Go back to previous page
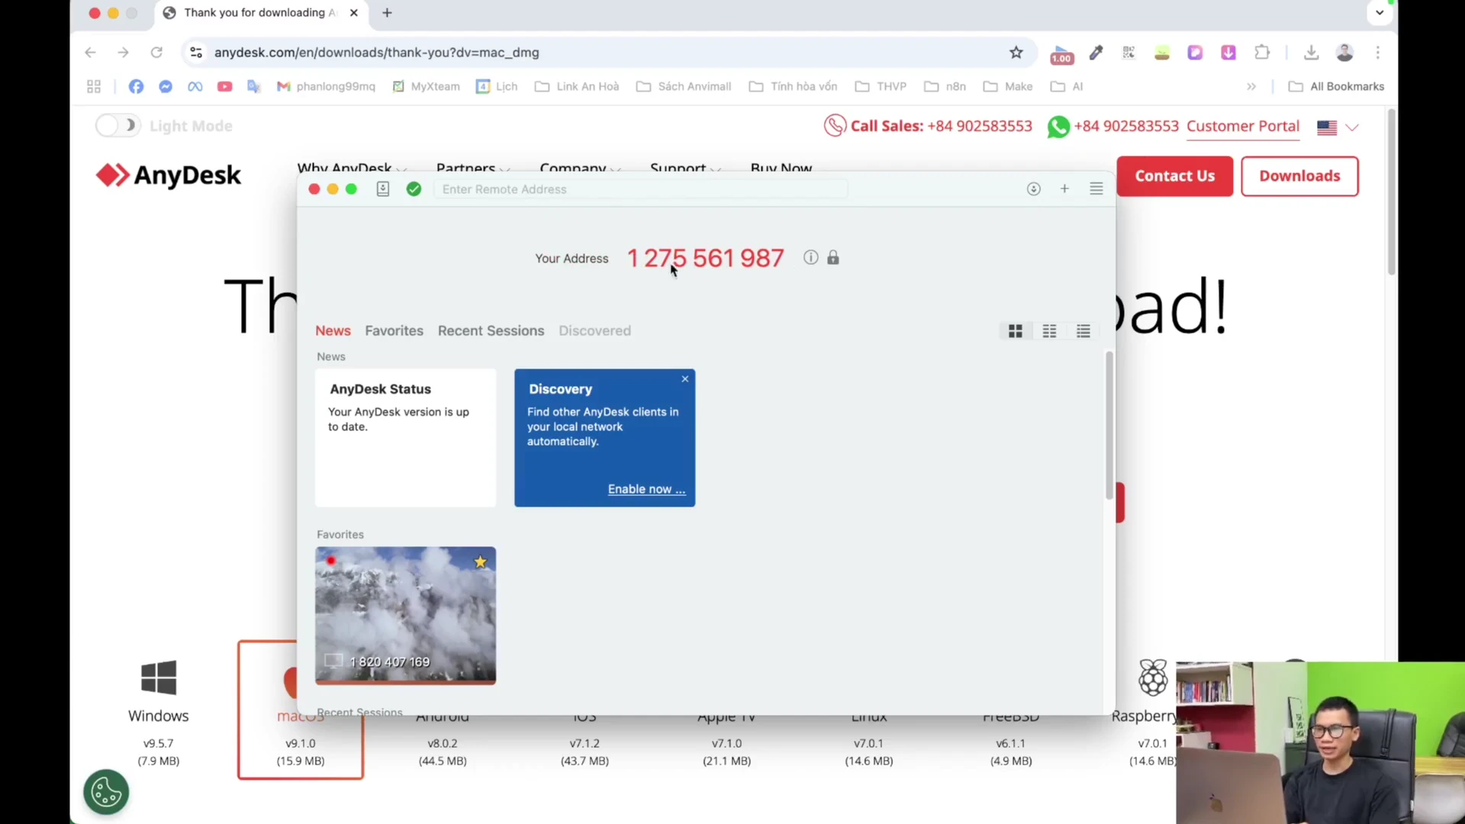Viewport: 1465px width, 824px height. click(90, 53)
